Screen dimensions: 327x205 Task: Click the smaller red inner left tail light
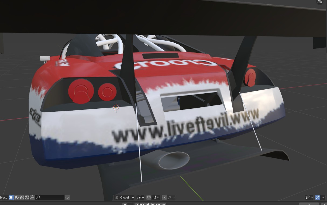coord(107,92)
